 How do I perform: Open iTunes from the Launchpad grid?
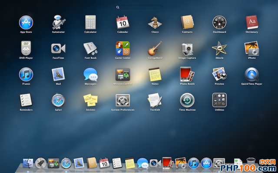coord(26,74)
